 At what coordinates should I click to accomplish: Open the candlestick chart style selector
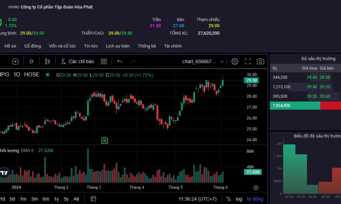[x=47, y=62]
